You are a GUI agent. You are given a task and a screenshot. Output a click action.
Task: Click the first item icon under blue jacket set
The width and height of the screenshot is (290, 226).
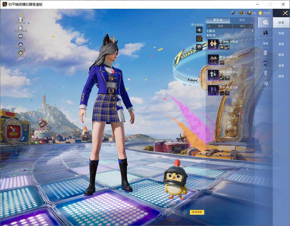(222, 93)
